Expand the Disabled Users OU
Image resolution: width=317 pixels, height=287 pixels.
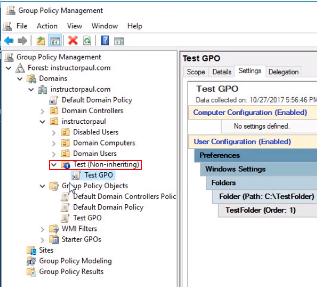click(x=54, y=133)
